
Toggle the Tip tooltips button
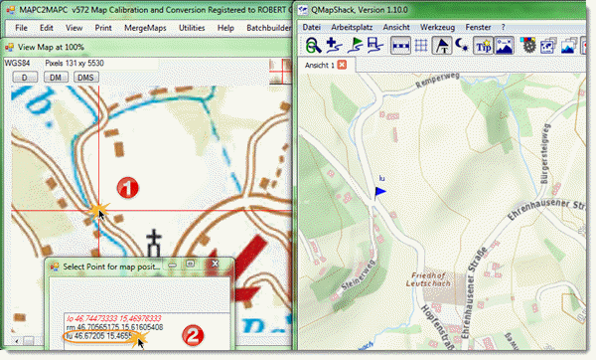483,46
